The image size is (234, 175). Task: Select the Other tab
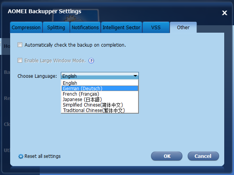(183, 27)
